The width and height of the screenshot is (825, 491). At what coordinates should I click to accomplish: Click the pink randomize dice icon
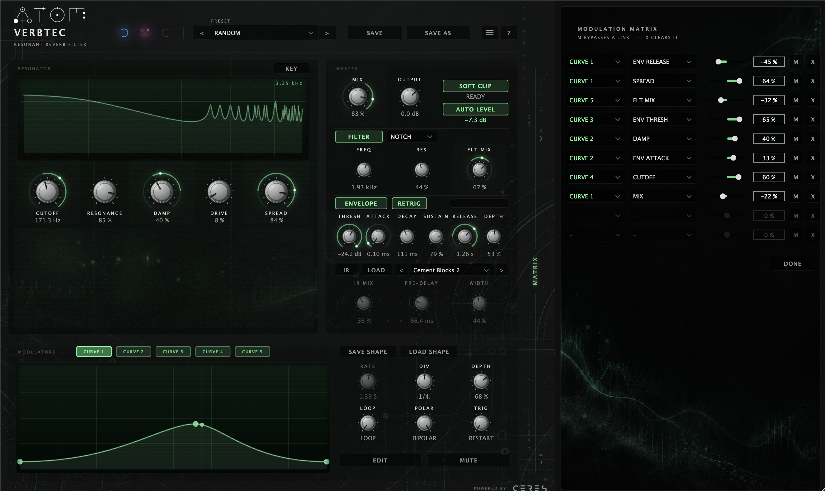click(145, 33)
